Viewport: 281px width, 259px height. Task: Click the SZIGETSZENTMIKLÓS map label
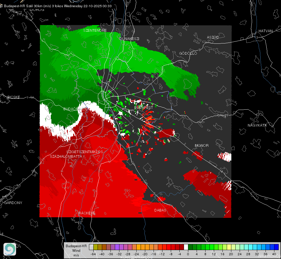(x=85, y=152)
